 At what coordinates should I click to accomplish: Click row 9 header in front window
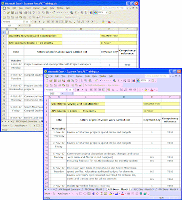pos(46,132)
